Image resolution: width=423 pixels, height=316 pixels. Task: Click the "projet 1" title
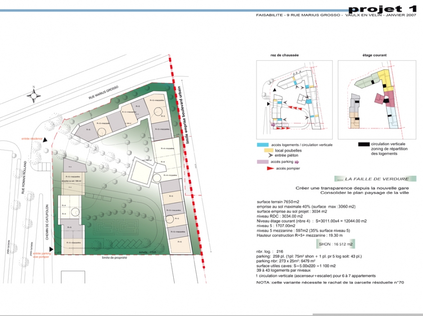point(382,9)
